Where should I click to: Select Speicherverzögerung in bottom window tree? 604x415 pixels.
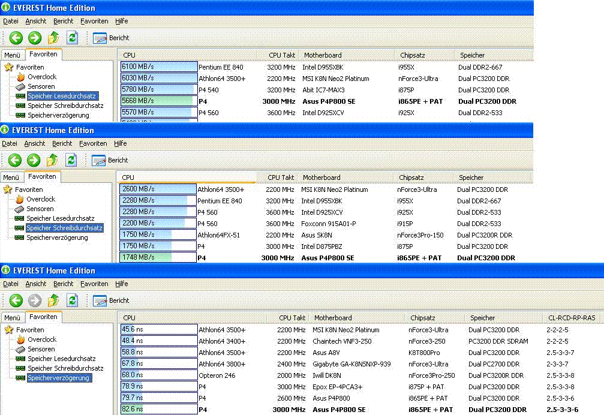pyautogui.click(x=58, y=378)
